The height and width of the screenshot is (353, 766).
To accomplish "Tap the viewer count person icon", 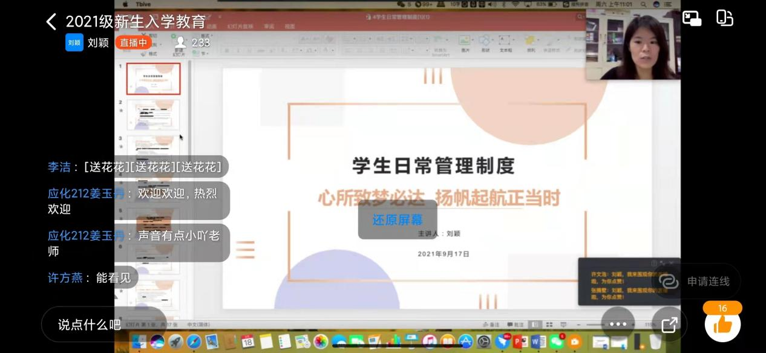I will (180, 42).
